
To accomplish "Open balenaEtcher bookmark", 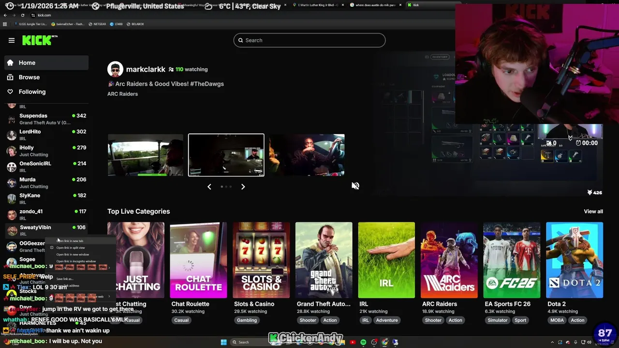I will (x=68, y=24).
